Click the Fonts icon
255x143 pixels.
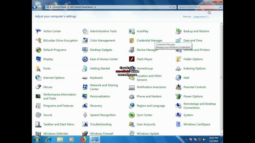coord(38,68)
